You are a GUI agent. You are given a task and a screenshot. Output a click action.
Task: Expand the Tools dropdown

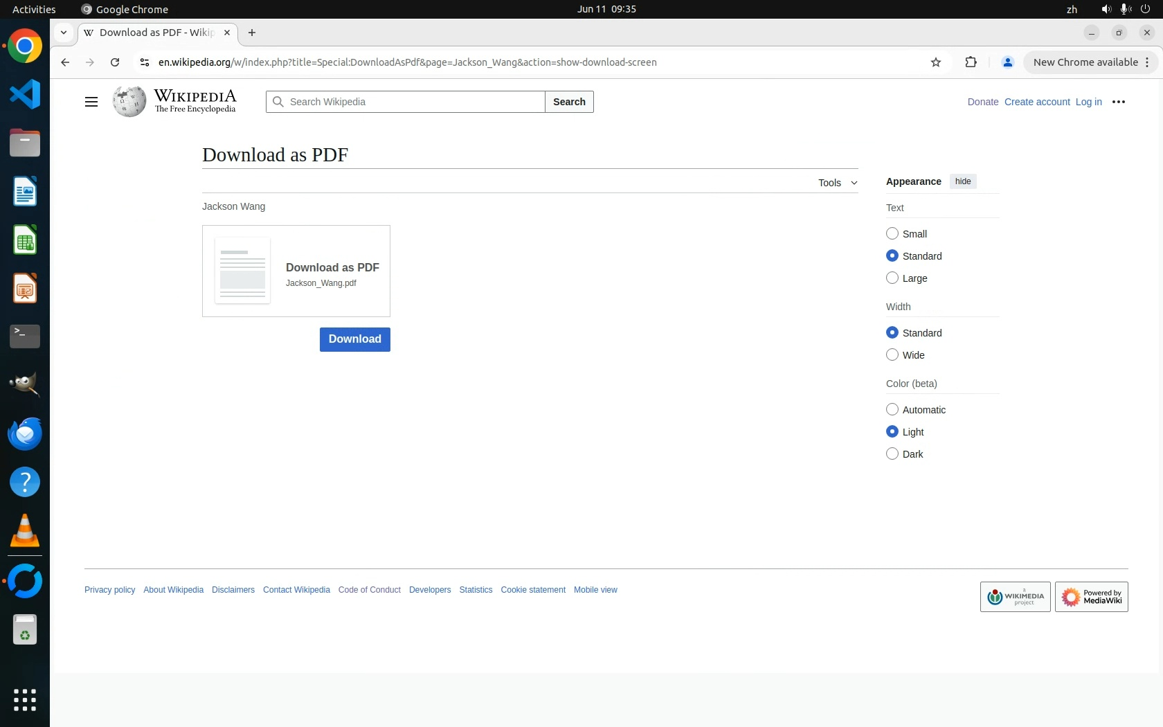[837, 183]
